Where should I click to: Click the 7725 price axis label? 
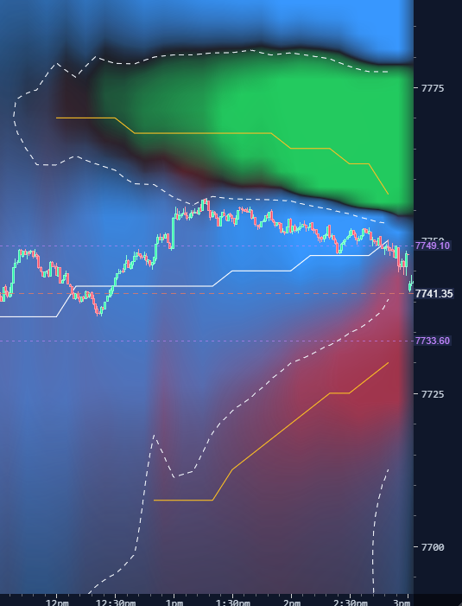[x=433, y=394]
